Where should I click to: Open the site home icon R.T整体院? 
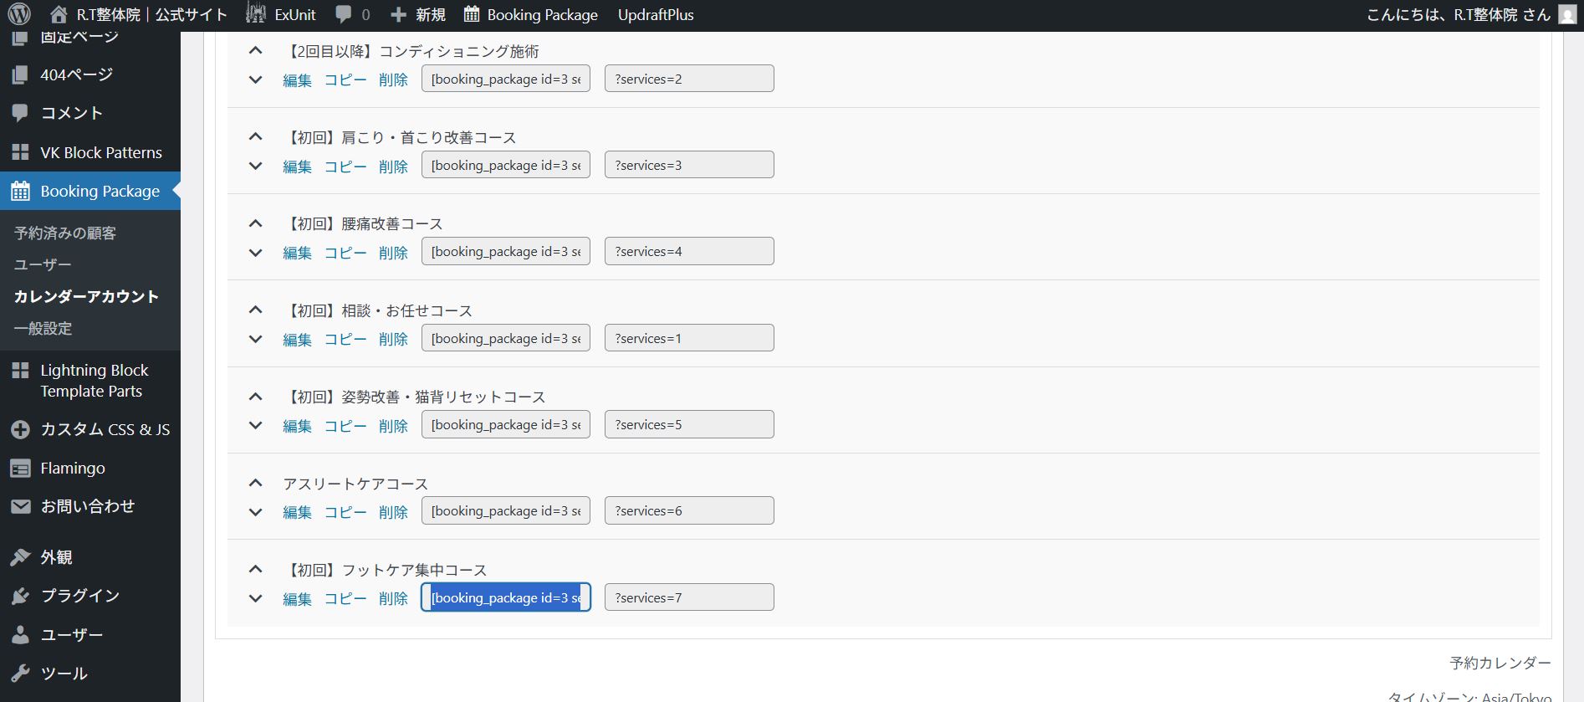coord(59,14)
